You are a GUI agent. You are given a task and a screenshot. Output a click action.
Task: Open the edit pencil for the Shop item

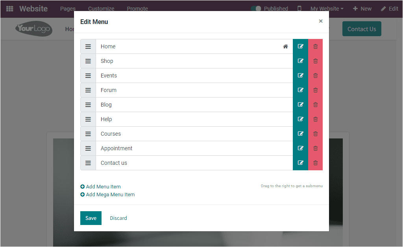click(300, 61)
